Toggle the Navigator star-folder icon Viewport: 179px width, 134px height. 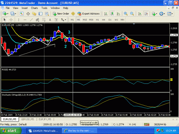[x=34, y=14]
